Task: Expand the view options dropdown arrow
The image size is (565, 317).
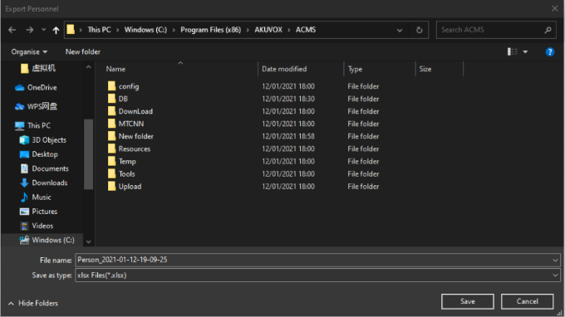Action: [x=525, y=52]
